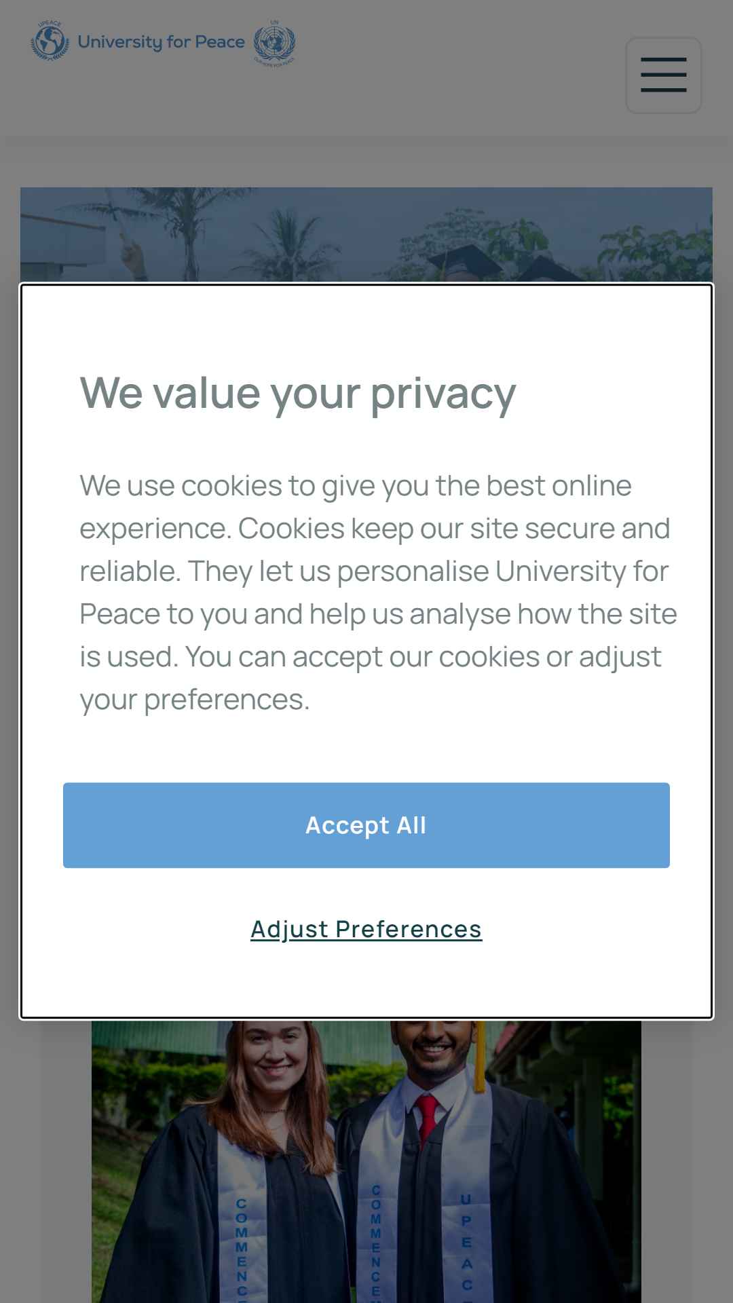Click the University for Peace wordmark
Image resolution: width=733 pixels, height=1303 pixels.
(161, 42)
